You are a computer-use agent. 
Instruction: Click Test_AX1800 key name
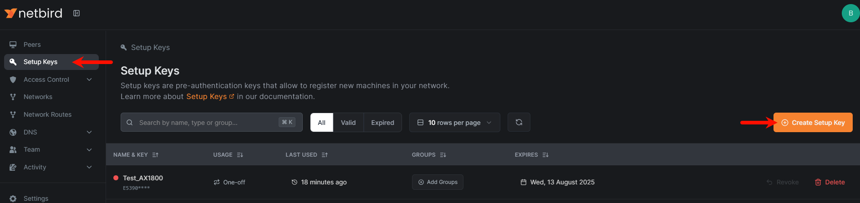(x=143, y=178)
